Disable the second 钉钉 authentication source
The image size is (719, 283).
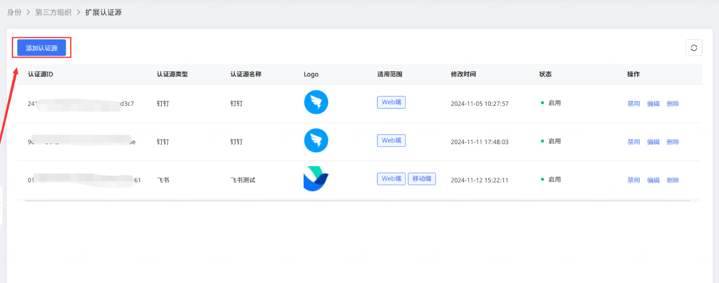[633, 142]
